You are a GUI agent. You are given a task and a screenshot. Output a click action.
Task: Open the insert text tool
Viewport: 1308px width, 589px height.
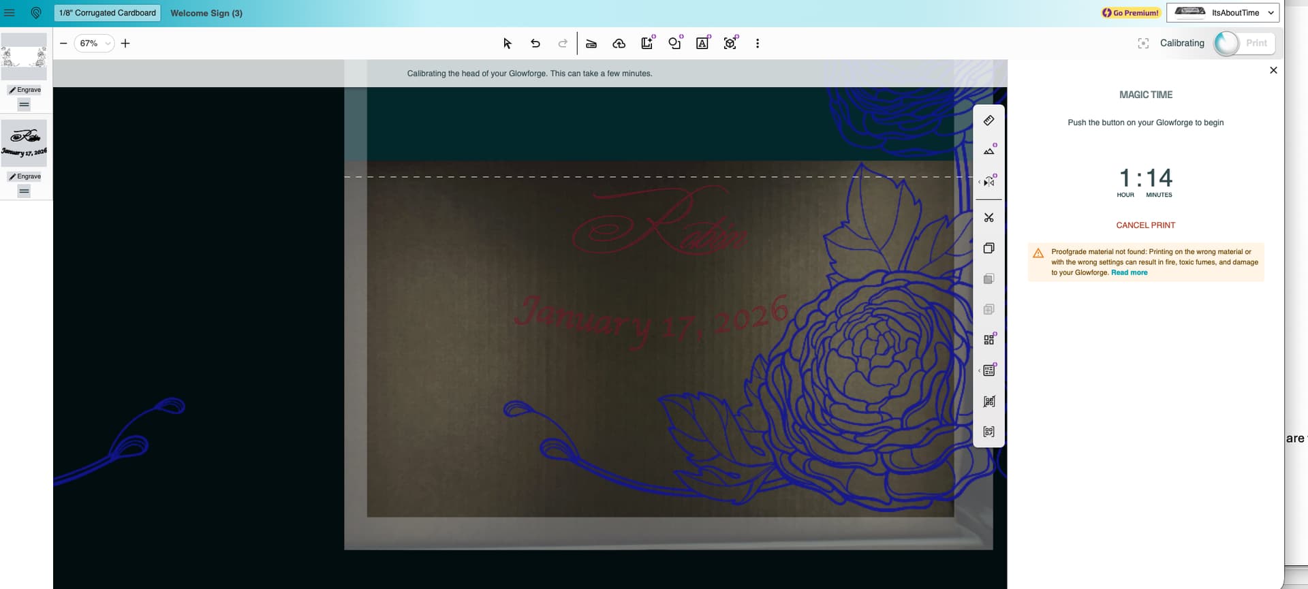point(702,44)
